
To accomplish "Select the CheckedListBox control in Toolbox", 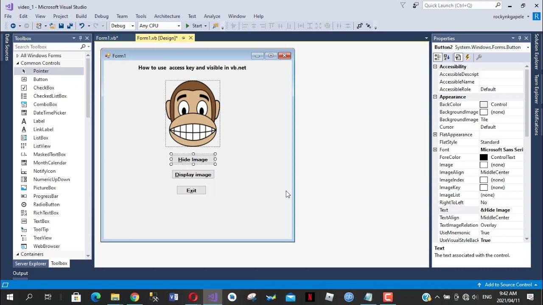I will click(49, 96).
